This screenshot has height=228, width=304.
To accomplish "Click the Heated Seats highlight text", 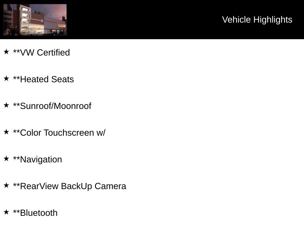I will [x=43, y=79].
